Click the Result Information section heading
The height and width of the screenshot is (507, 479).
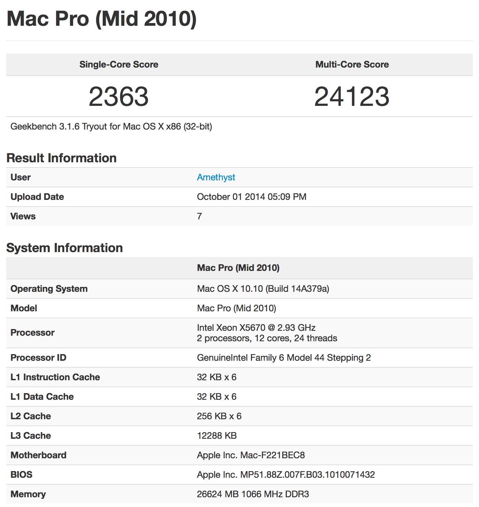62,158
